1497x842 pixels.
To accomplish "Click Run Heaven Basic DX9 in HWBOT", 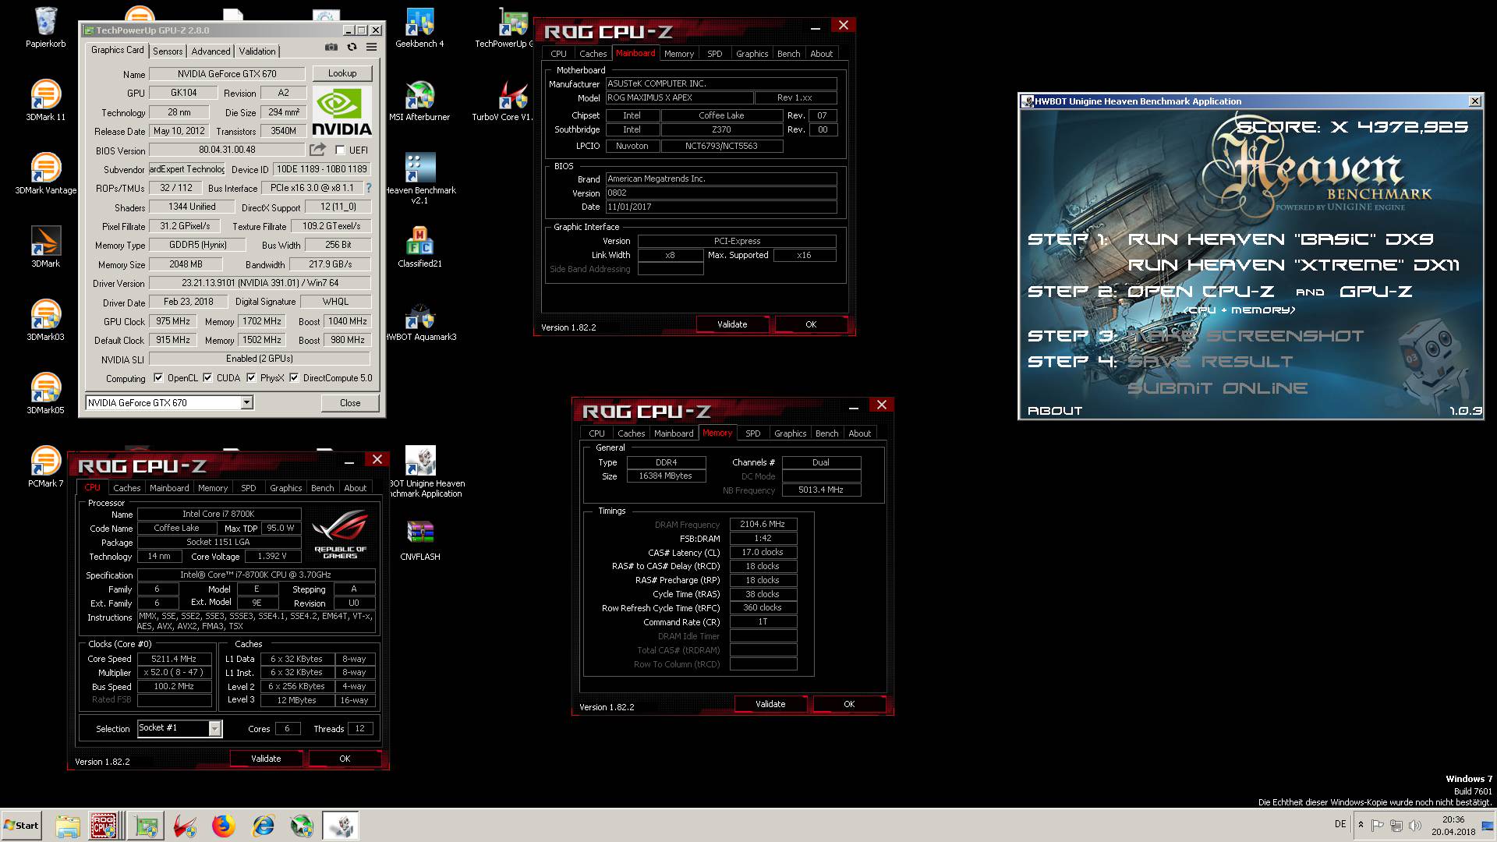I will coord(1280,239).
